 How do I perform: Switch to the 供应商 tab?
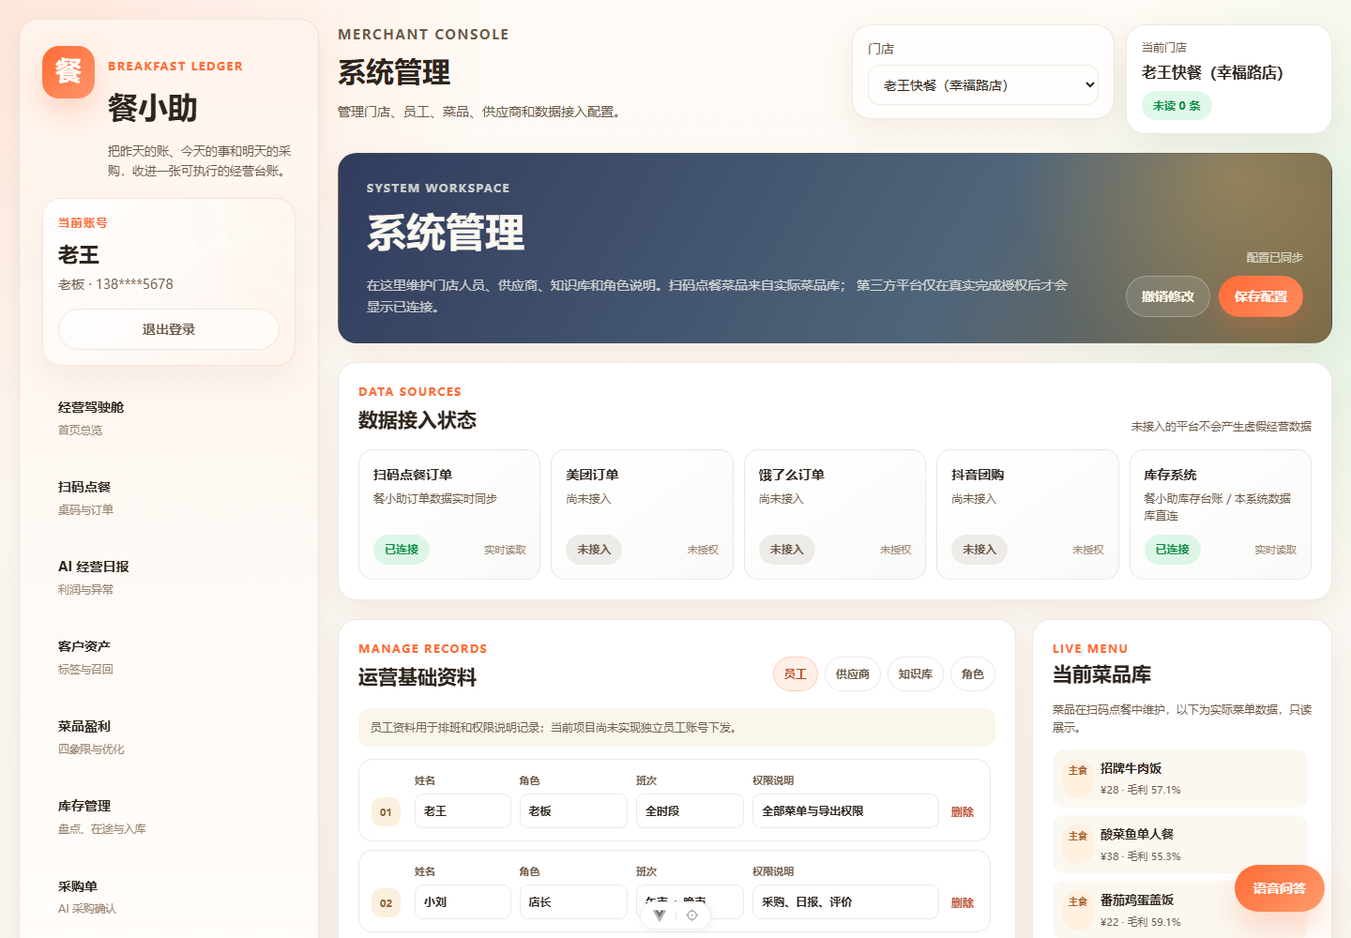pyautogui.click(x=853, y=674)
